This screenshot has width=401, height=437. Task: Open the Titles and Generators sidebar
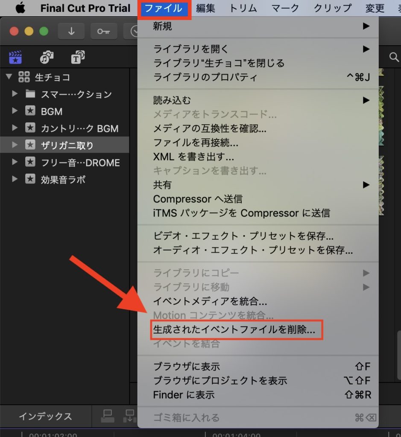(77, 57)
